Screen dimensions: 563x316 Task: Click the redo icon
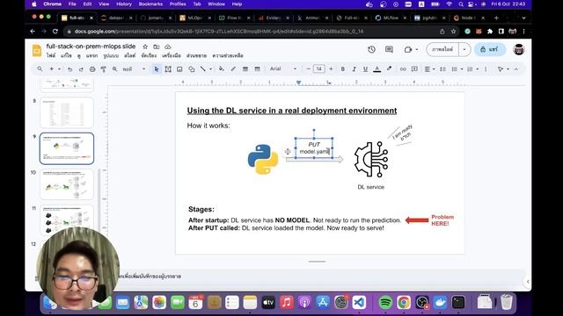pos(81,69)
